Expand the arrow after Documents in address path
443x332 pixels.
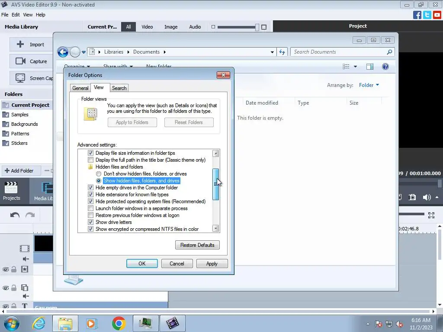164,52
